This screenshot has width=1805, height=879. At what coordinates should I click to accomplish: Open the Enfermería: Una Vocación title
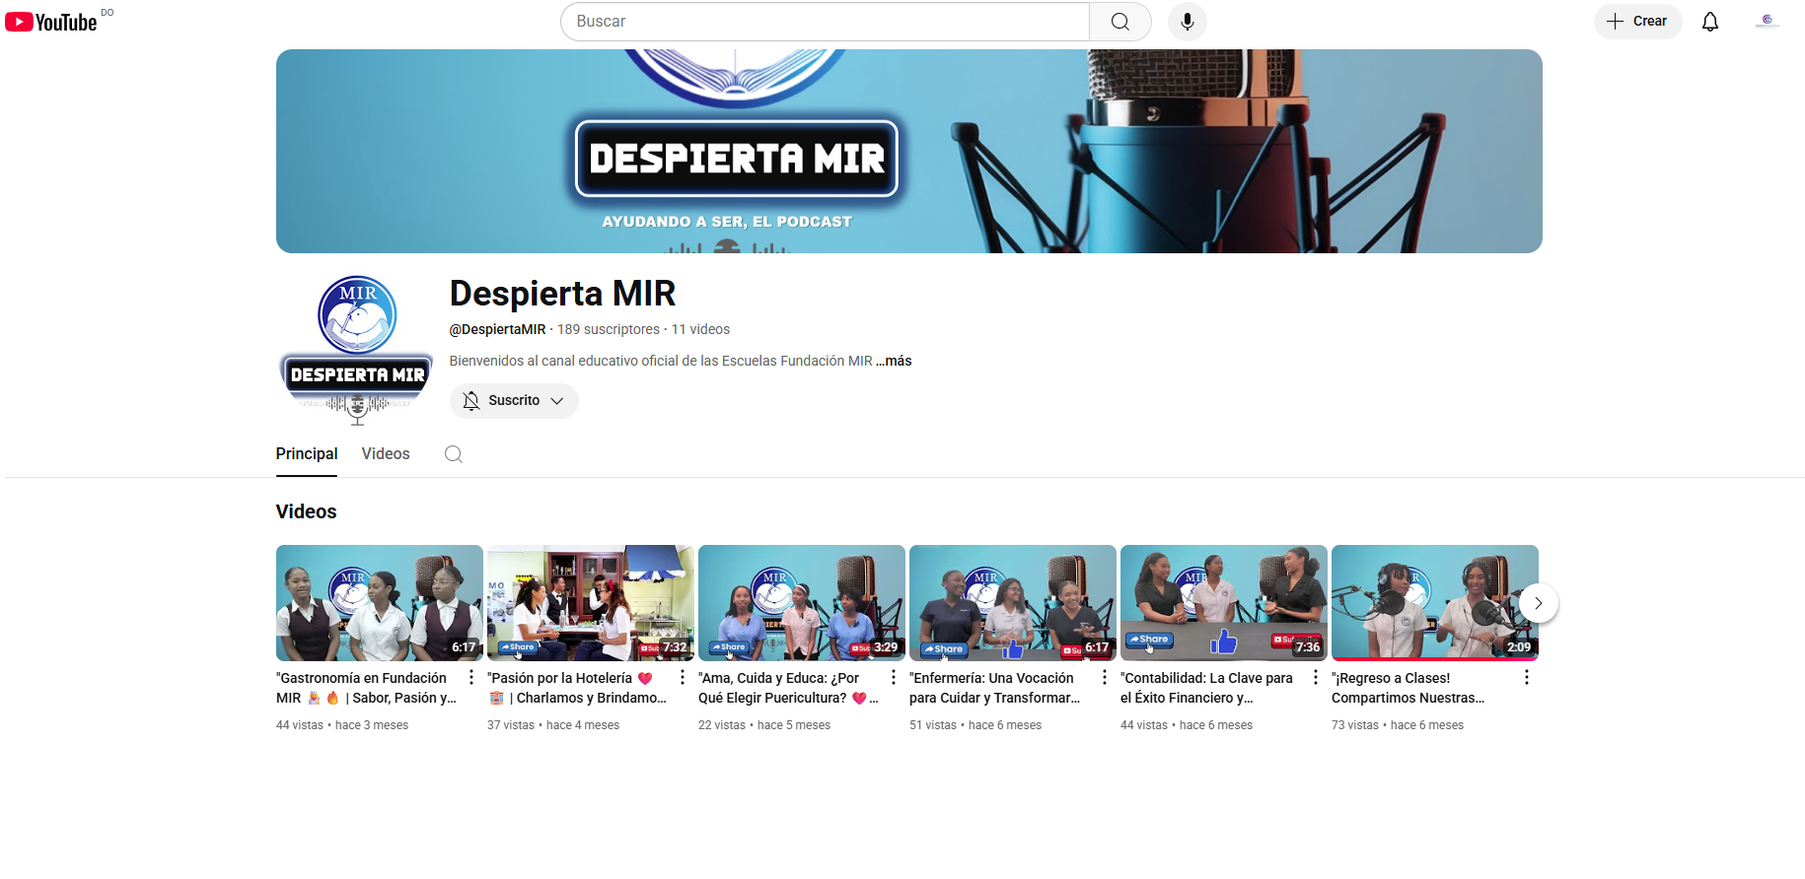pyautogui.click(x=995, y=688)
